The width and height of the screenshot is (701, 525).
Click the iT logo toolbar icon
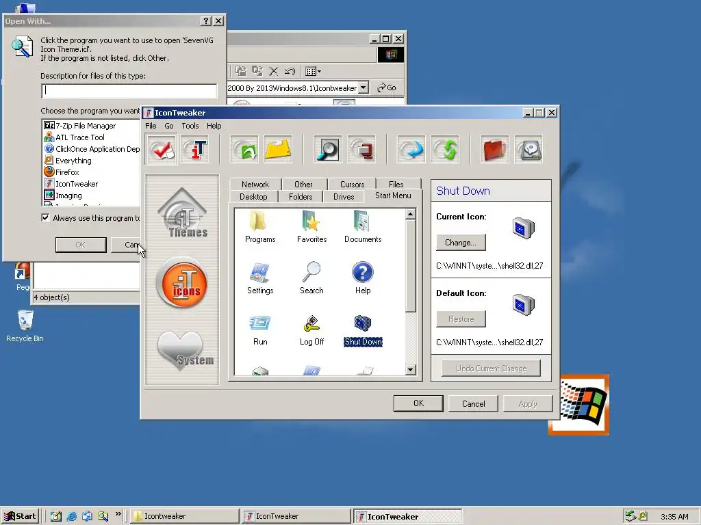click(195, 150)
